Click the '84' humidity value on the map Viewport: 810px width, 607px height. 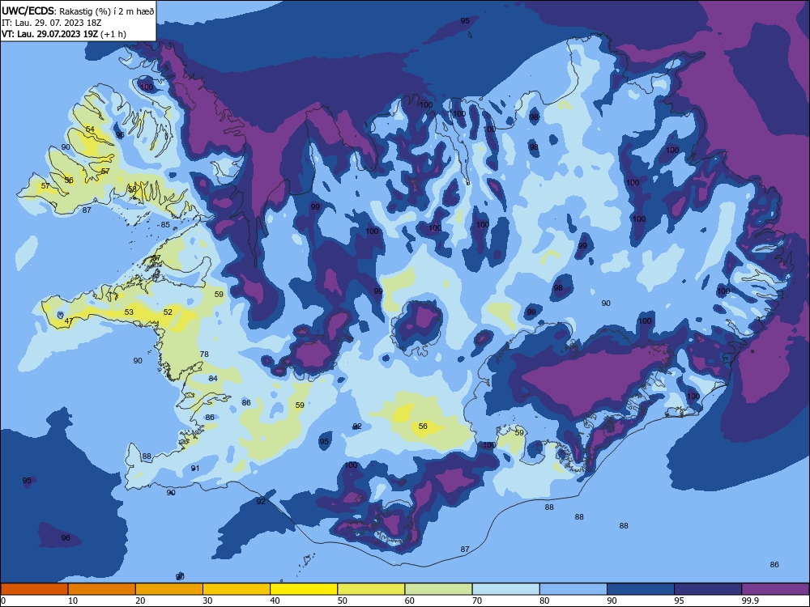(x=213, y=378)
